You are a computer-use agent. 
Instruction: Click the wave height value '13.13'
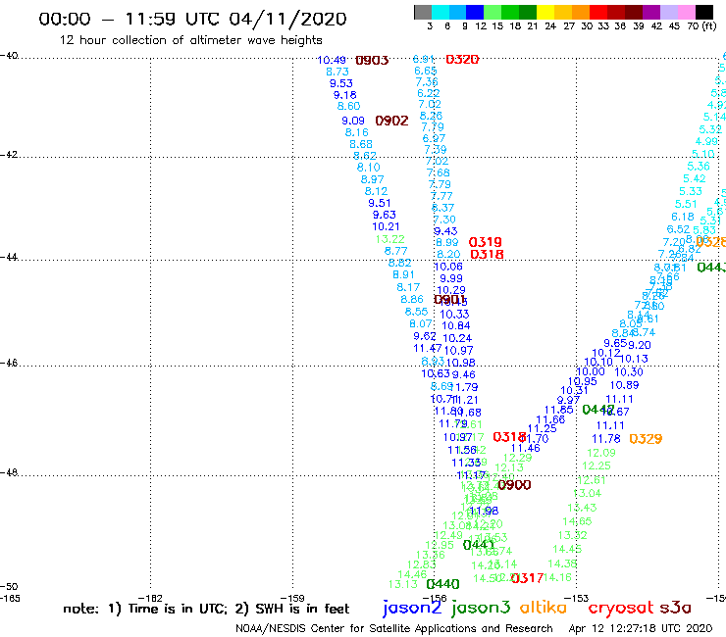[x=403, y=584]
